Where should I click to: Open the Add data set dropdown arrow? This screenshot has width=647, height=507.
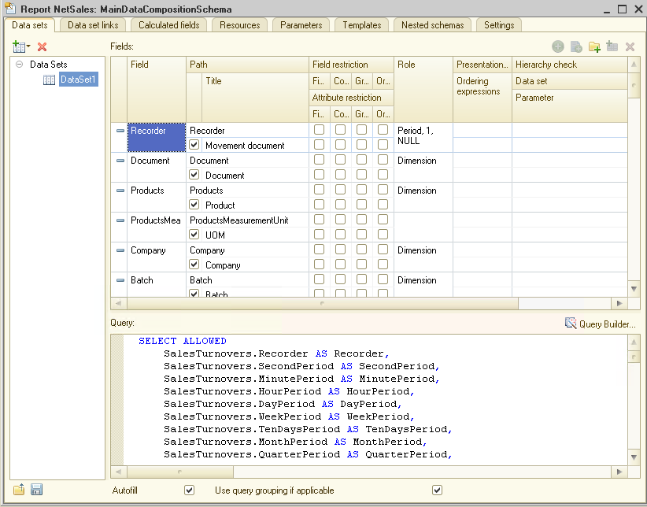click(x=28, y=47)
